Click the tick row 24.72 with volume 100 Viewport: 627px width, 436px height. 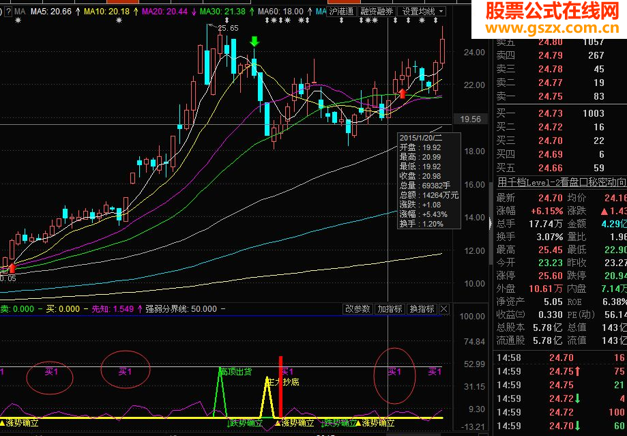coord(562,412)
